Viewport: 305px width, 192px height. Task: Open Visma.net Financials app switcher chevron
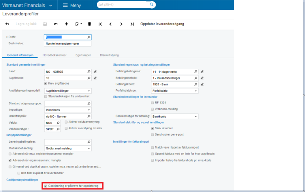point(51,6)
